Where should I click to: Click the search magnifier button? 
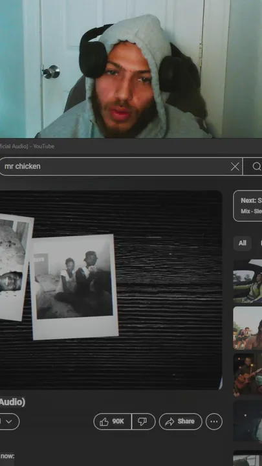click(256, 166)
